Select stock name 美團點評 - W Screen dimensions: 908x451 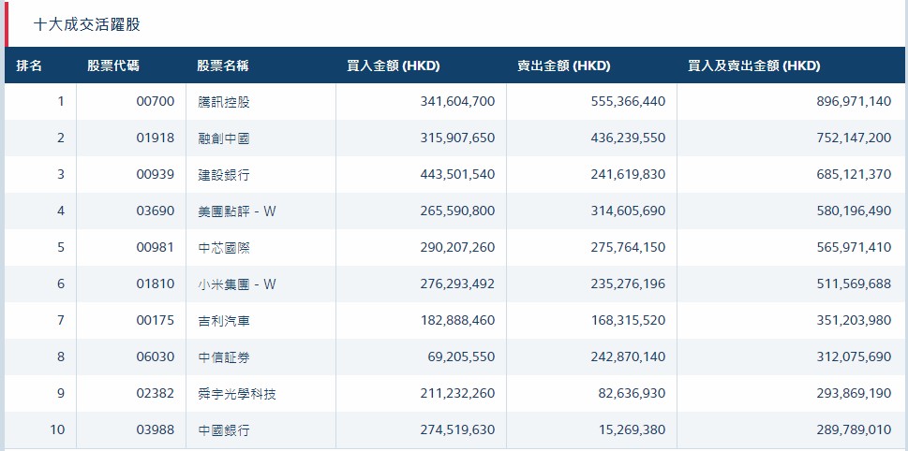point(237,211)
